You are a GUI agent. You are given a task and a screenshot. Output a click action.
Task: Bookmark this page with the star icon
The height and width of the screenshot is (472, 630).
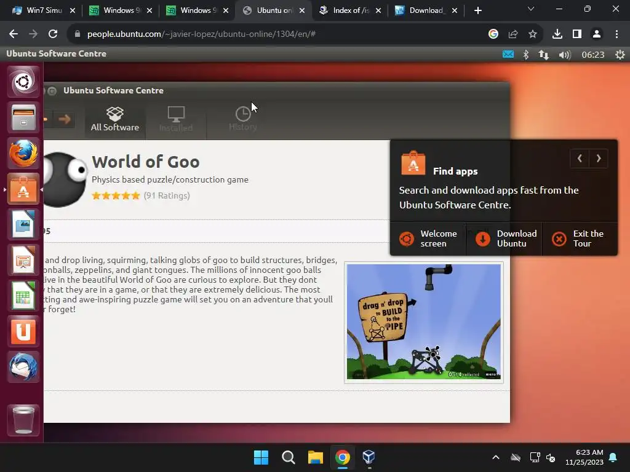tap(532, 34)
